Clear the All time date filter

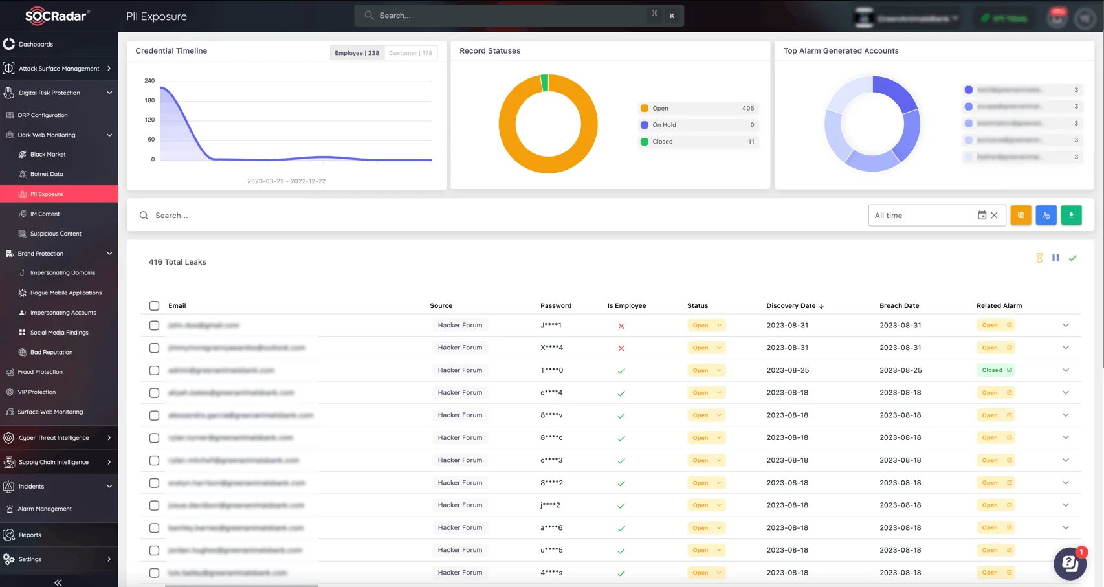click(995, 215)
